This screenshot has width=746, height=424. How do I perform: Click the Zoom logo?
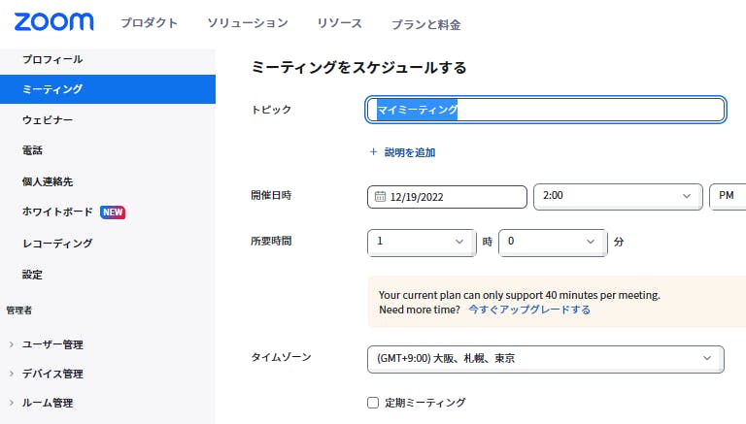(54, 22)
